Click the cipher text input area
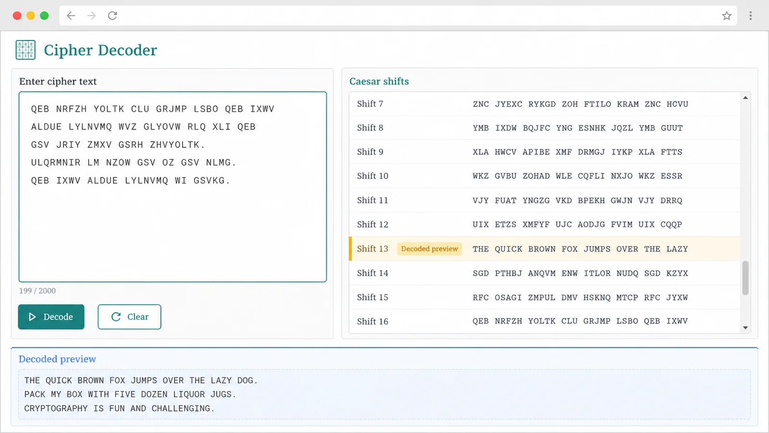This screenshot has height=433, width=769. [x=173, y=187]
